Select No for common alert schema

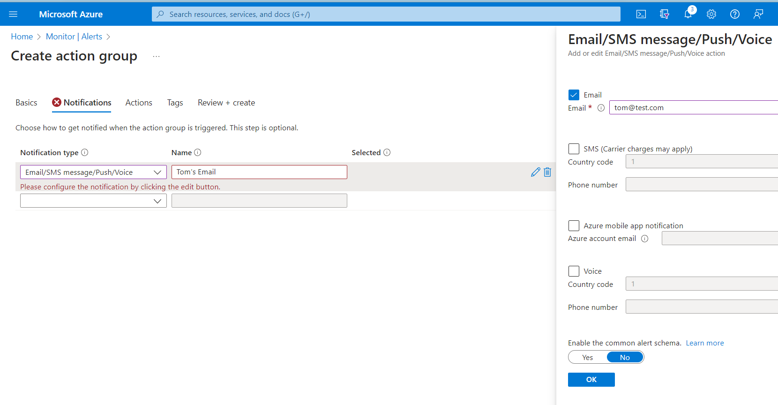(625, 357)
